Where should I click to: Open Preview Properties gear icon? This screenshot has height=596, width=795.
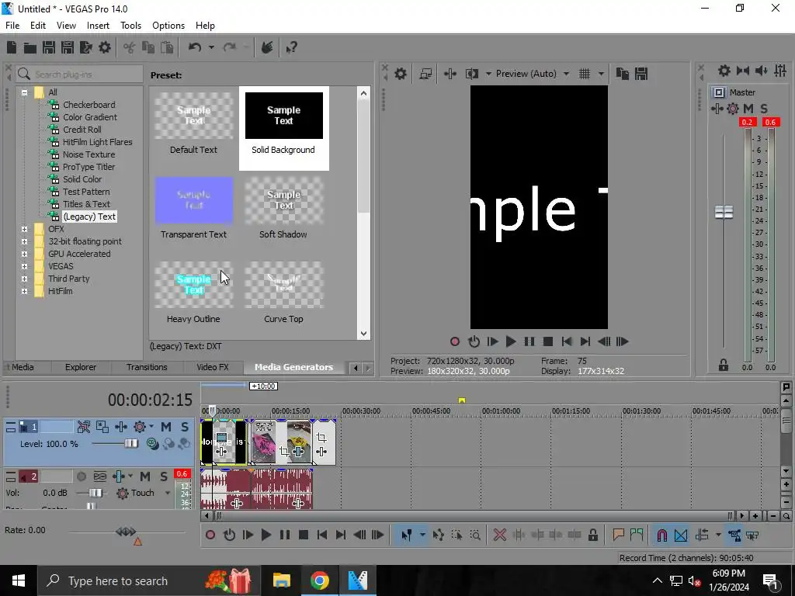click(401, 74)
